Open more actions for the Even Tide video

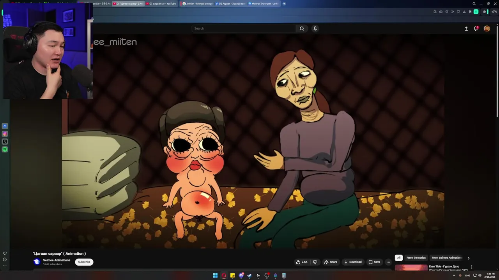(471, 267)
